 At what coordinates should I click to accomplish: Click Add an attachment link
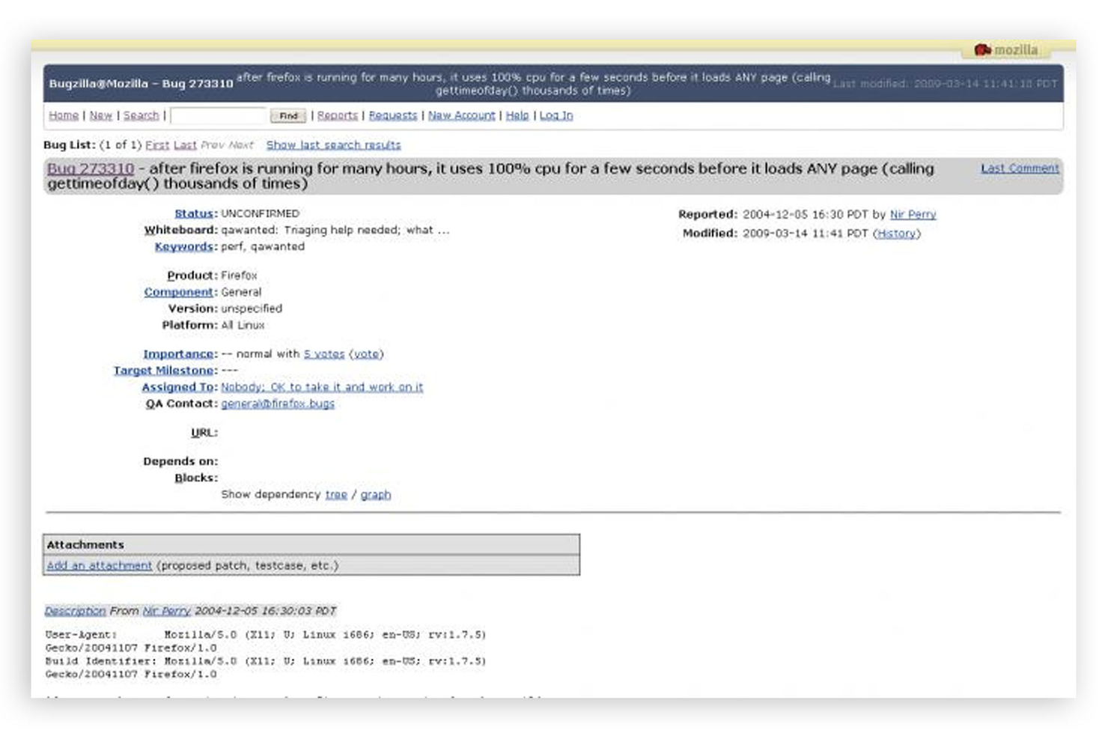point(99,566)
